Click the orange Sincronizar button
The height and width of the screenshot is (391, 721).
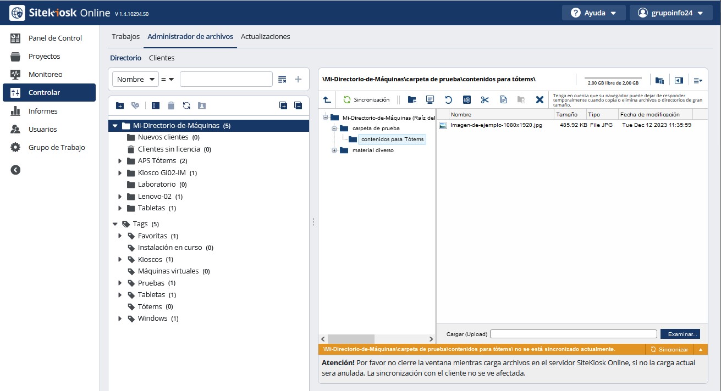tap(669, 349)
